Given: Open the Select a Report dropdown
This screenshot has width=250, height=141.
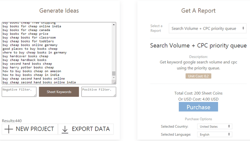Looking at the screenshot, I should point(208,28).
